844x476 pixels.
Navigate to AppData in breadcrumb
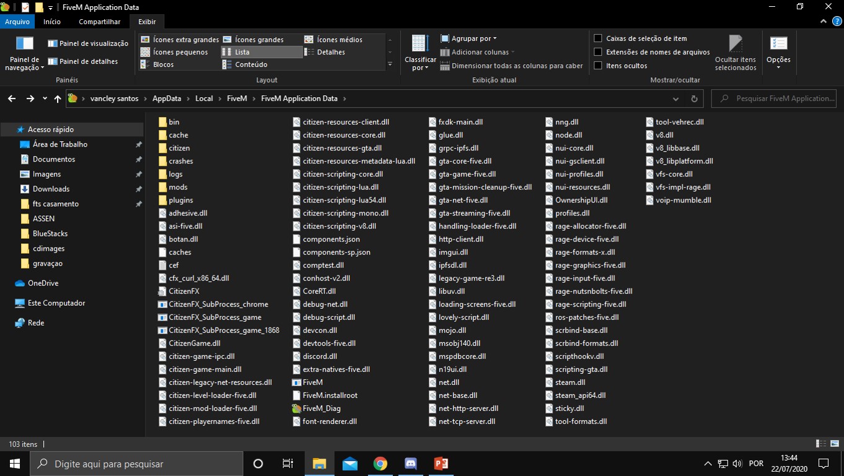coord(167,98)
